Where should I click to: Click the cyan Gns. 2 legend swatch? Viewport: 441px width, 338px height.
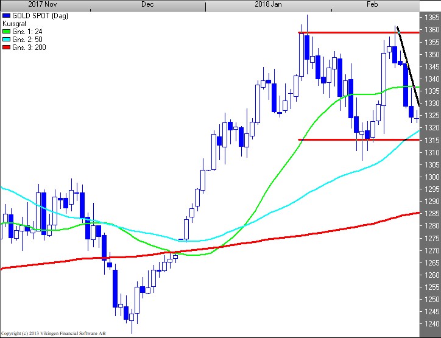click(x=7, y=39)
